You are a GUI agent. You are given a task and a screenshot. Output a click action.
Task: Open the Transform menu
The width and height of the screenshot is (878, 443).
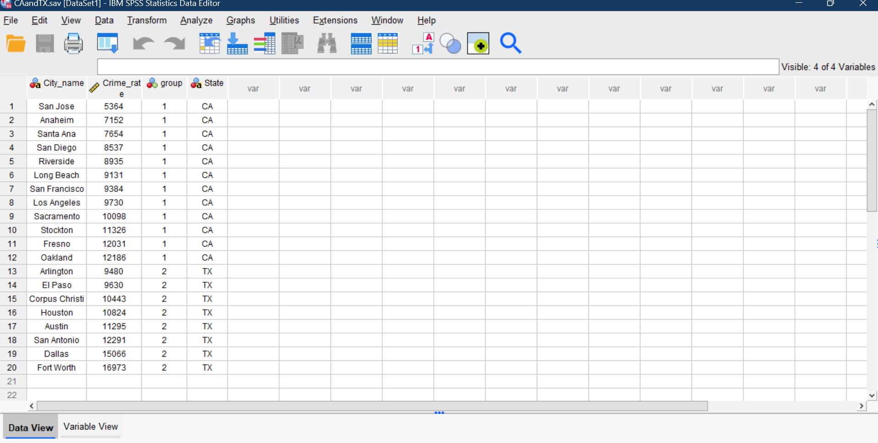coord(146,20)
